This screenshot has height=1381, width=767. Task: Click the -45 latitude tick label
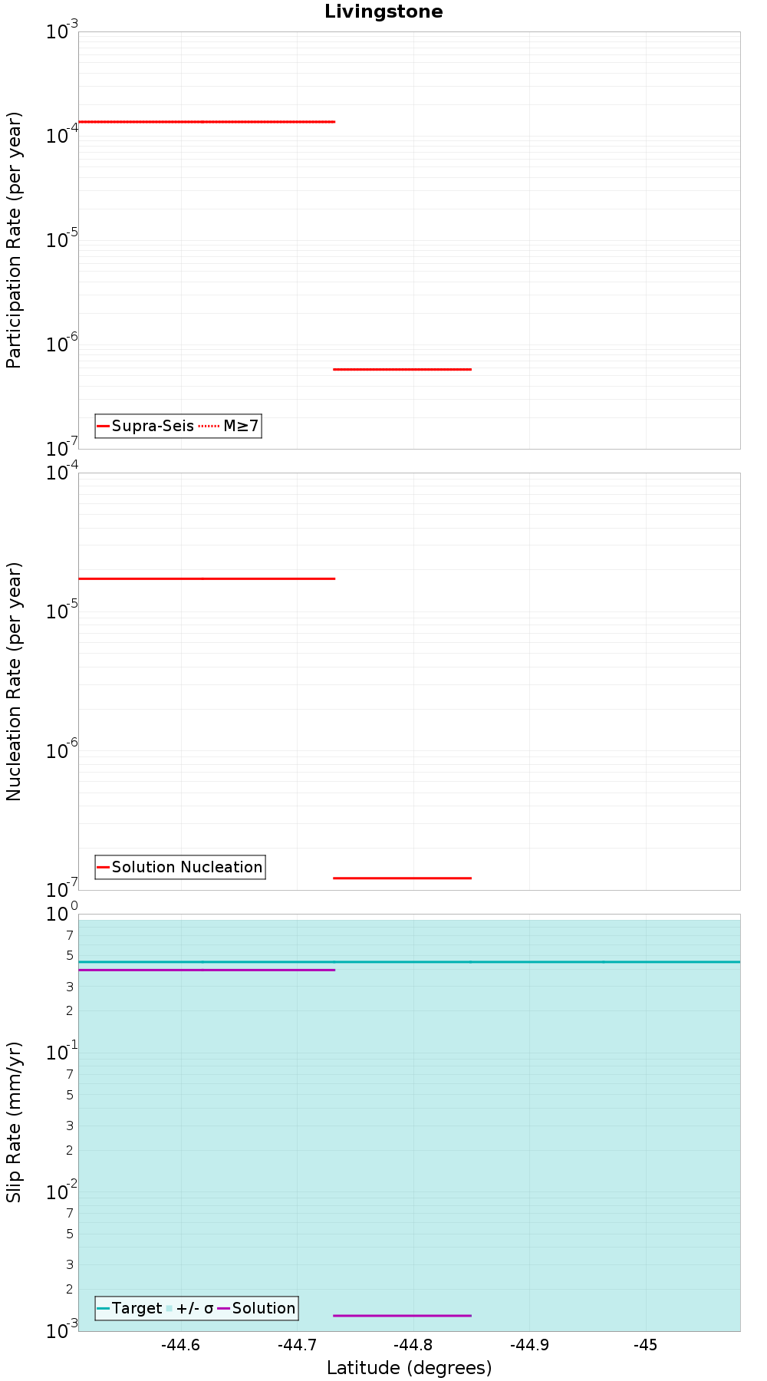[x=646, y=1344]
